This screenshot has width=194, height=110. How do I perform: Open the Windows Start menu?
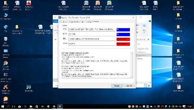3,106
